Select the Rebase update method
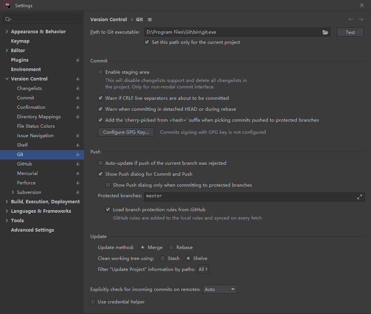Screen dimensions: 371x314 (170, 247)
